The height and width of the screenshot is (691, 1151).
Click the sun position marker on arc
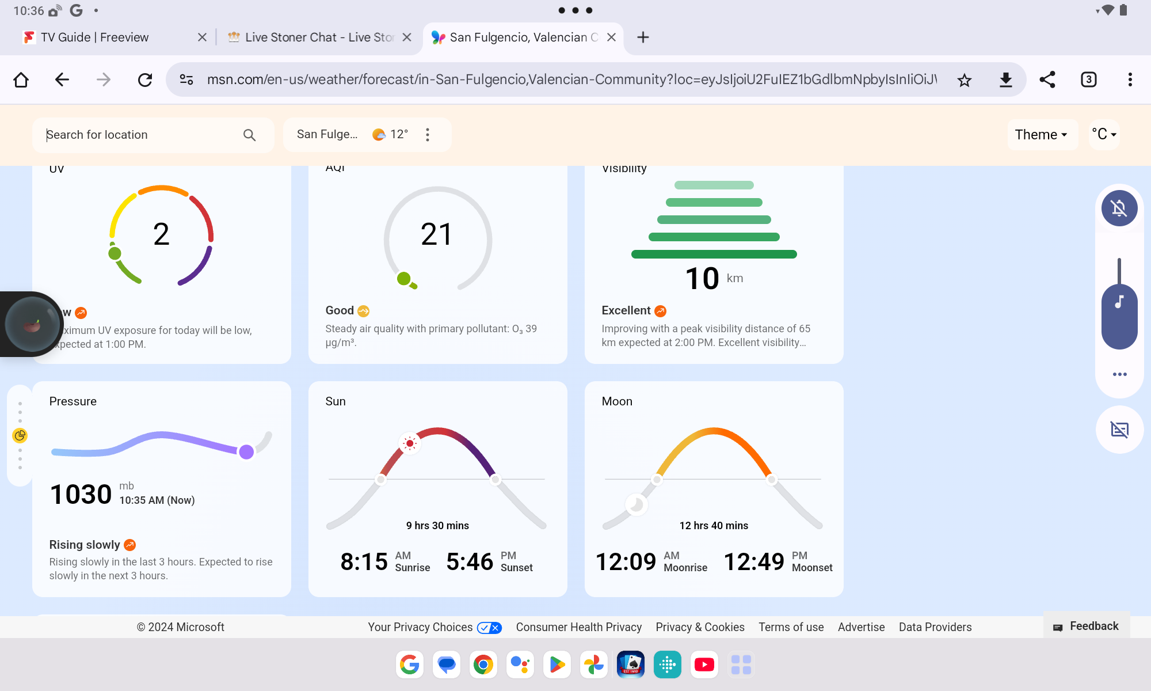(410, 443)
